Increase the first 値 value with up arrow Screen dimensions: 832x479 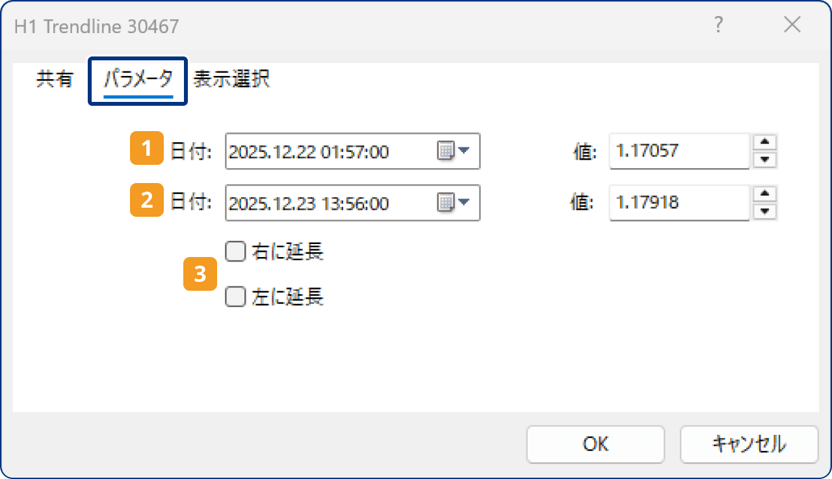click(x=765, y=142)
